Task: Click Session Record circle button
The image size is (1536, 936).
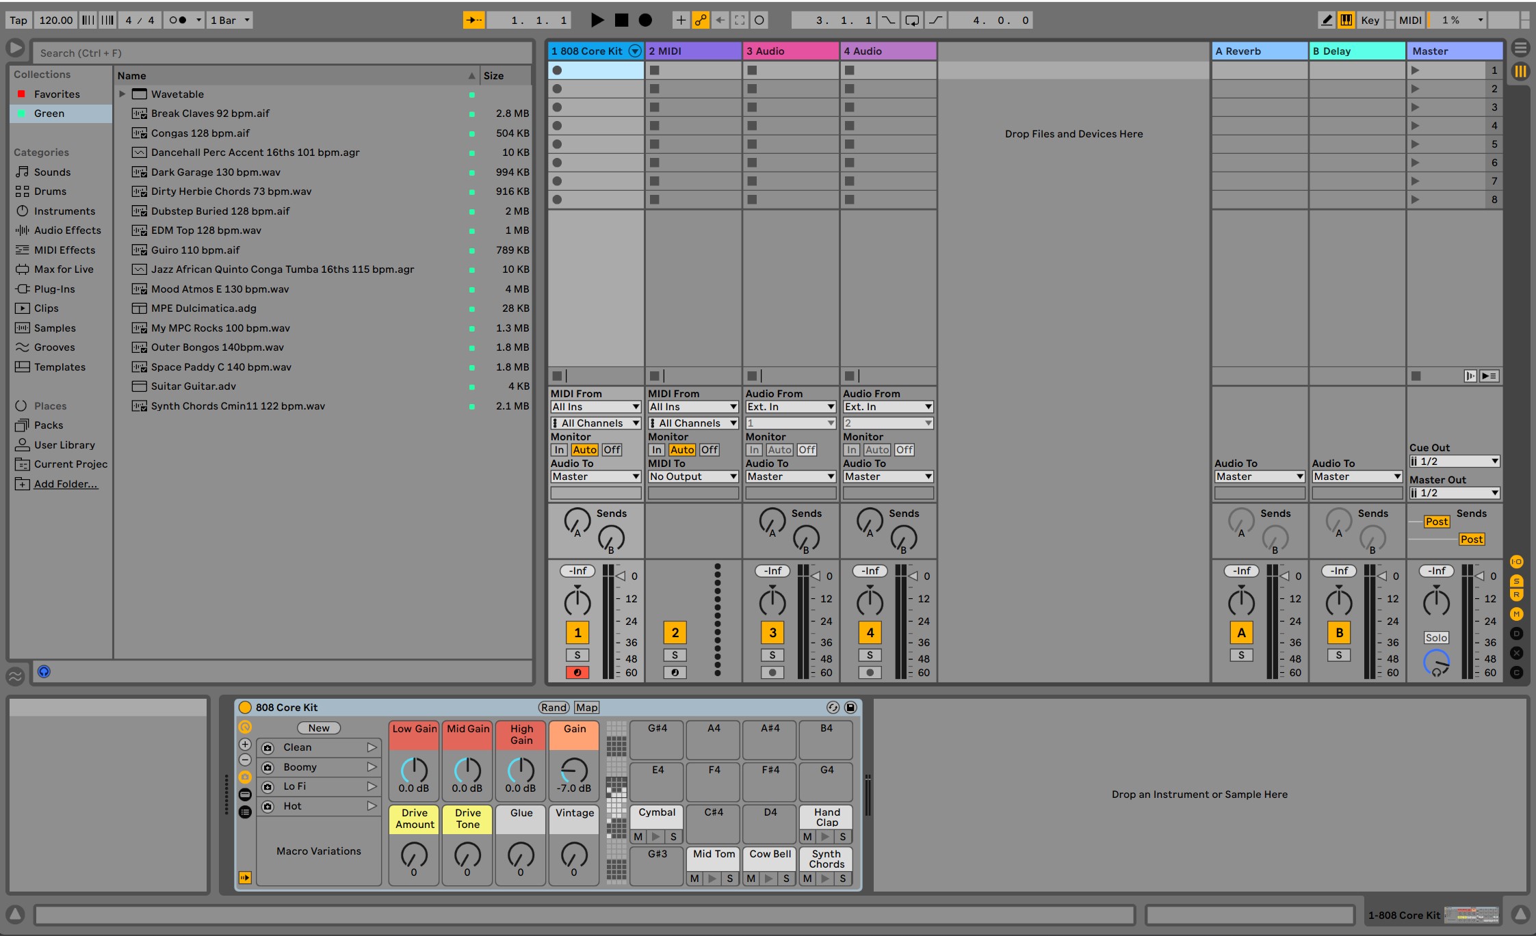Action: [759, 21]
